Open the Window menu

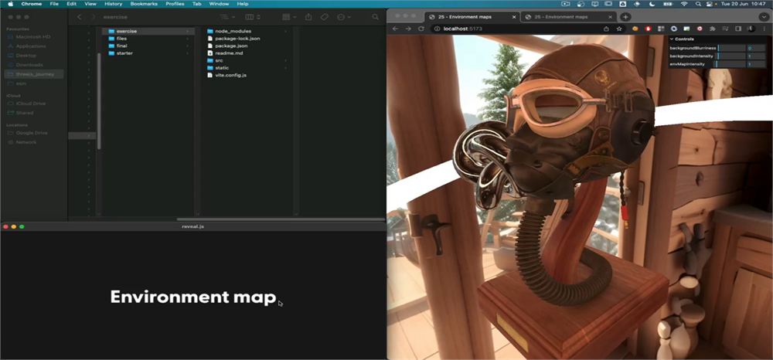click(x=219, y=3)
